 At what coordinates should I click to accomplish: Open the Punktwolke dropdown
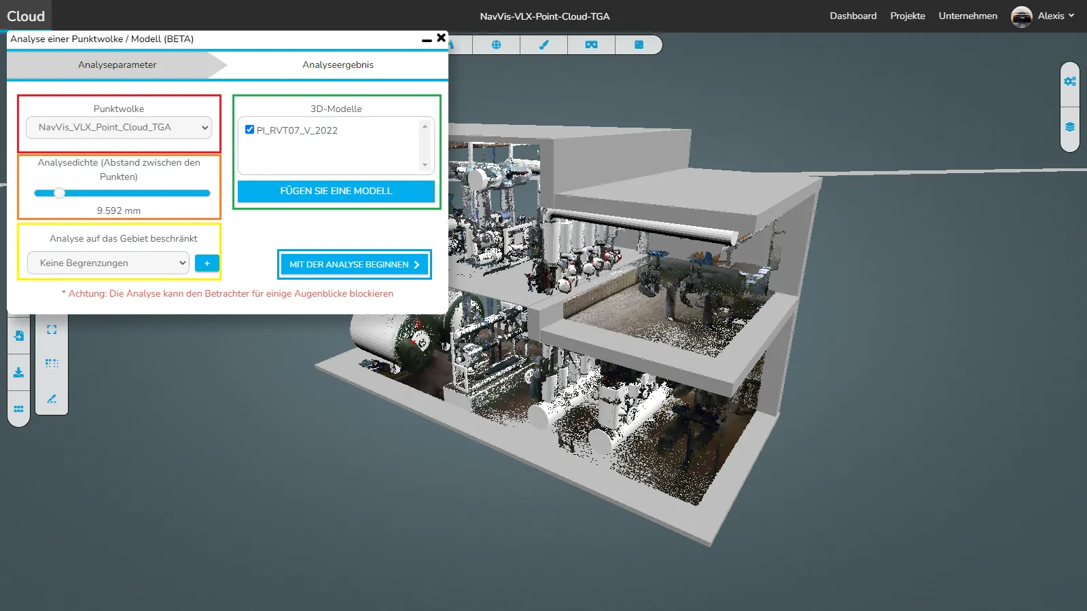(x=119, y=128)
